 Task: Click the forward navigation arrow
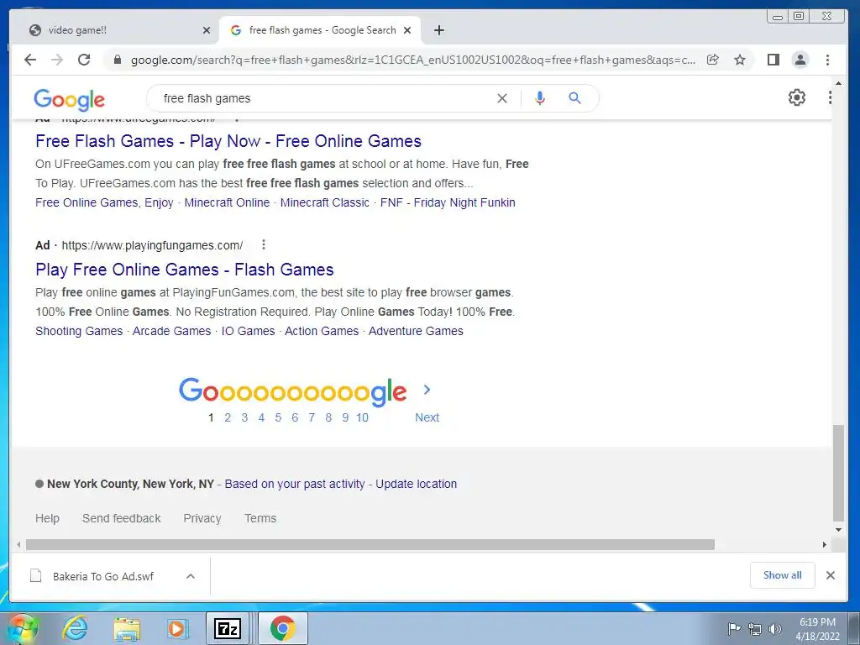[57, 60]
